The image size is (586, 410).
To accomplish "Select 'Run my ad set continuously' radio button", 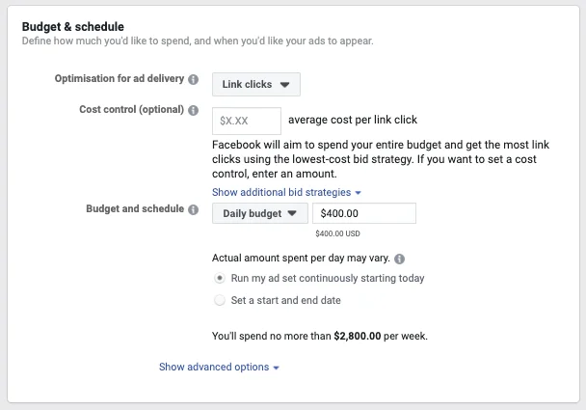I will (x=220, y=278).
